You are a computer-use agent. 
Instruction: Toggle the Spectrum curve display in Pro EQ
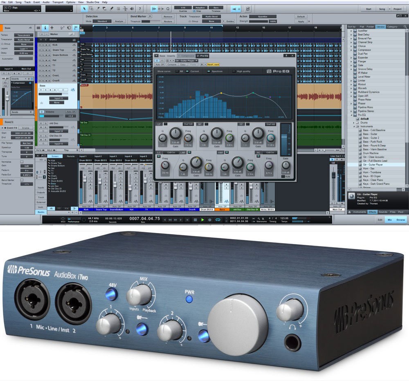coord(209,71)
